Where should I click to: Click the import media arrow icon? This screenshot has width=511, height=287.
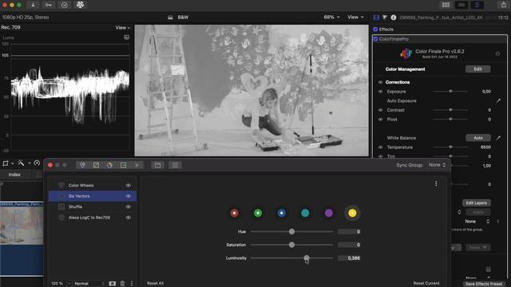[33, 5]
